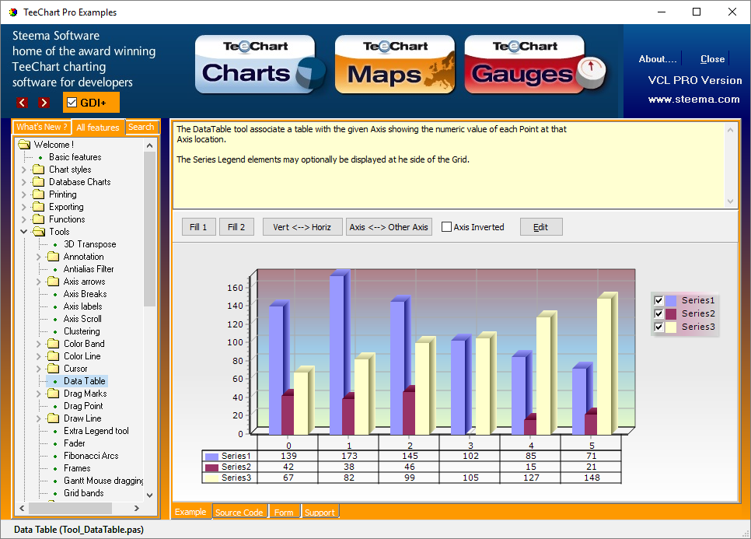The image size is (751, 539).
Task: Go to next example with red right arrow
Action: click(44, 103)
